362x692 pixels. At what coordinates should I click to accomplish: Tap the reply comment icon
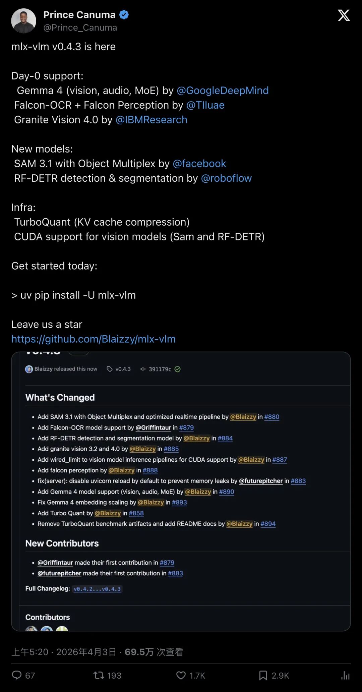click(16, 675)
